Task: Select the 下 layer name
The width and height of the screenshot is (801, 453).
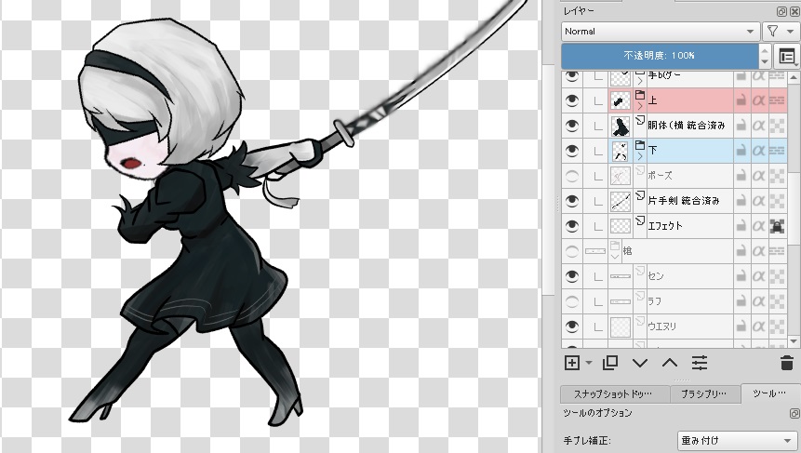Action: point(652,150)
